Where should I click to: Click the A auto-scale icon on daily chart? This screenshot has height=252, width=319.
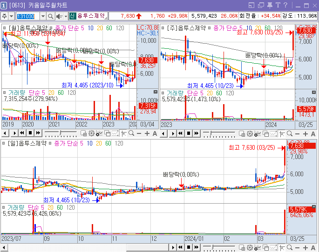(x=313, y=247)
